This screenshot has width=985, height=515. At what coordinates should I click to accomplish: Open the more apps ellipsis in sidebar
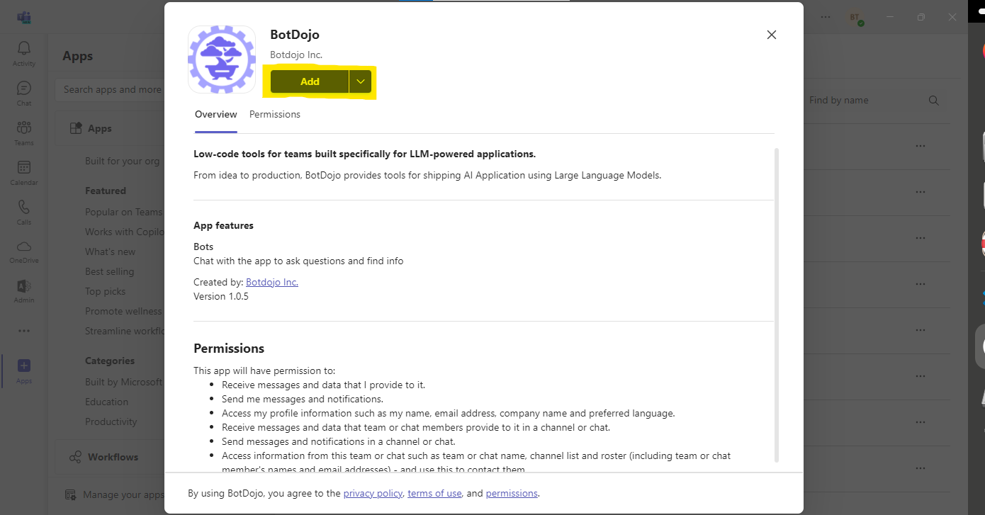[24, 330]
